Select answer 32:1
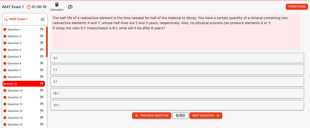The image size is (310, 128). pos(177,105)
